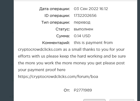Click the 'ID операции:' label

coord(57,15)
